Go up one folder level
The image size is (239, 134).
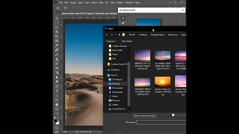tap(119, 35)
